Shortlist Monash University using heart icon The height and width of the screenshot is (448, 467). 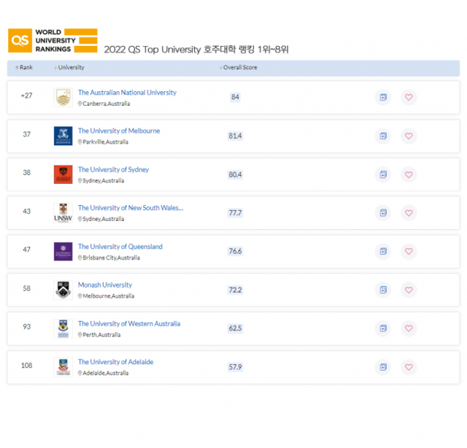tap(409, 290)
